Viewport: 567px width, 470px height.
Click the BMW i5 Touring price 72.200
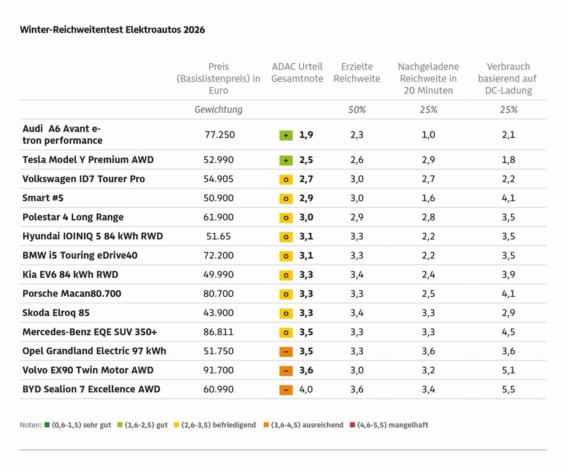(219, 255)
